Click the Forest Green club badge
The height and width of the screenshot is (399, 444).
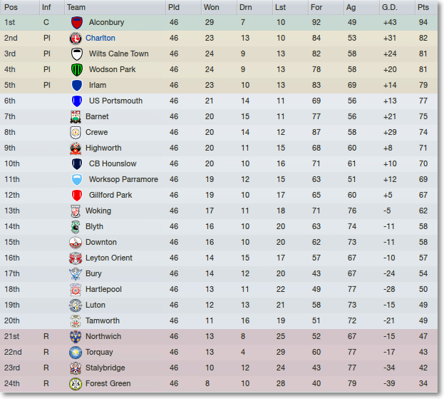(x=76, y=384)
